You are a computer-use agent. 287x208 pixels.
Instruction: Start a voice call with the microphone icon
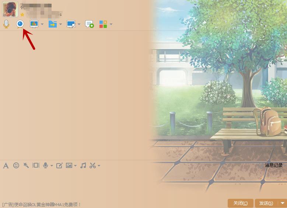(x=6, y=24)
